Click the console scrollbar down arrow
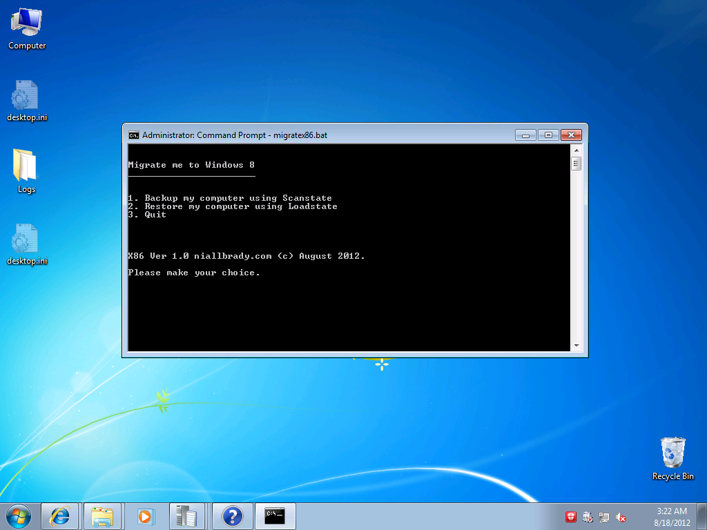707x530 pixels. tap(577, 346)
